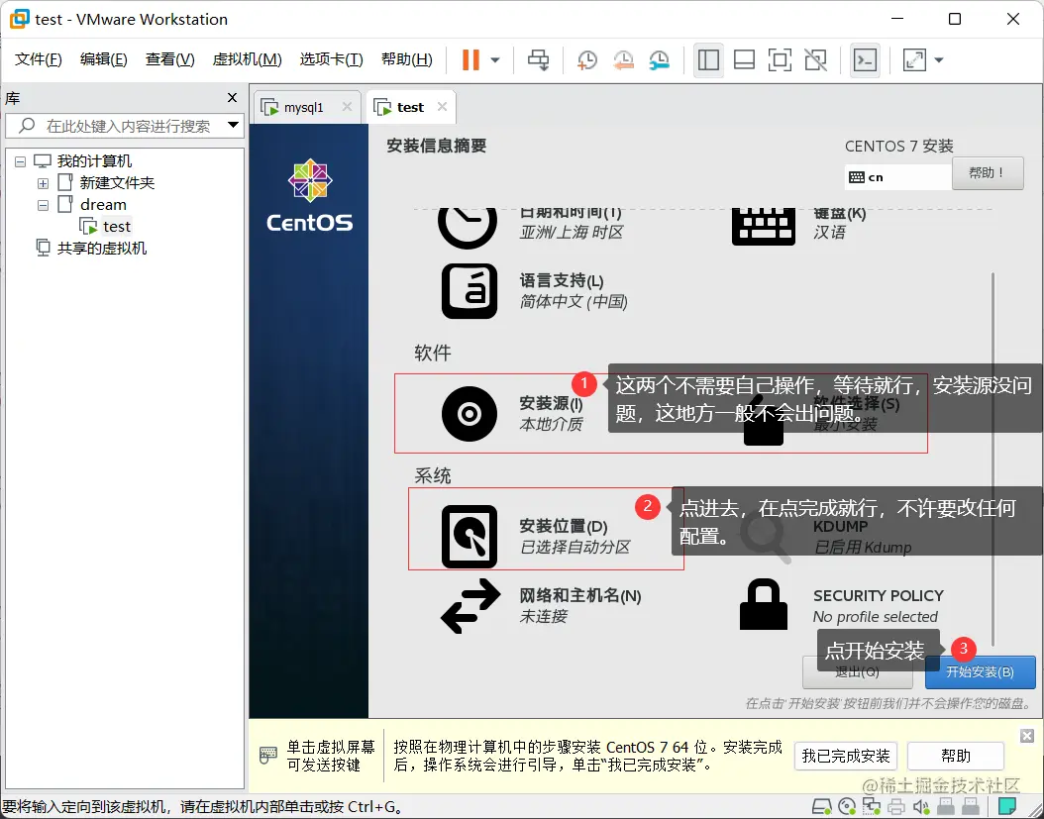Screen dimensions: 1044x819
Task: Expand the 新建文件夹 folder node
Action: (x=44, y=183)
